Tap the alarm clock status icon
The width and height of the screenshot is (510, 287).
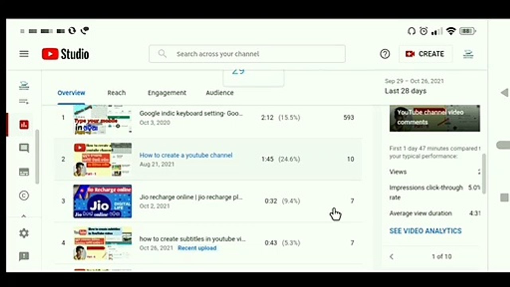pyautogui.click(x=424, y=31)
